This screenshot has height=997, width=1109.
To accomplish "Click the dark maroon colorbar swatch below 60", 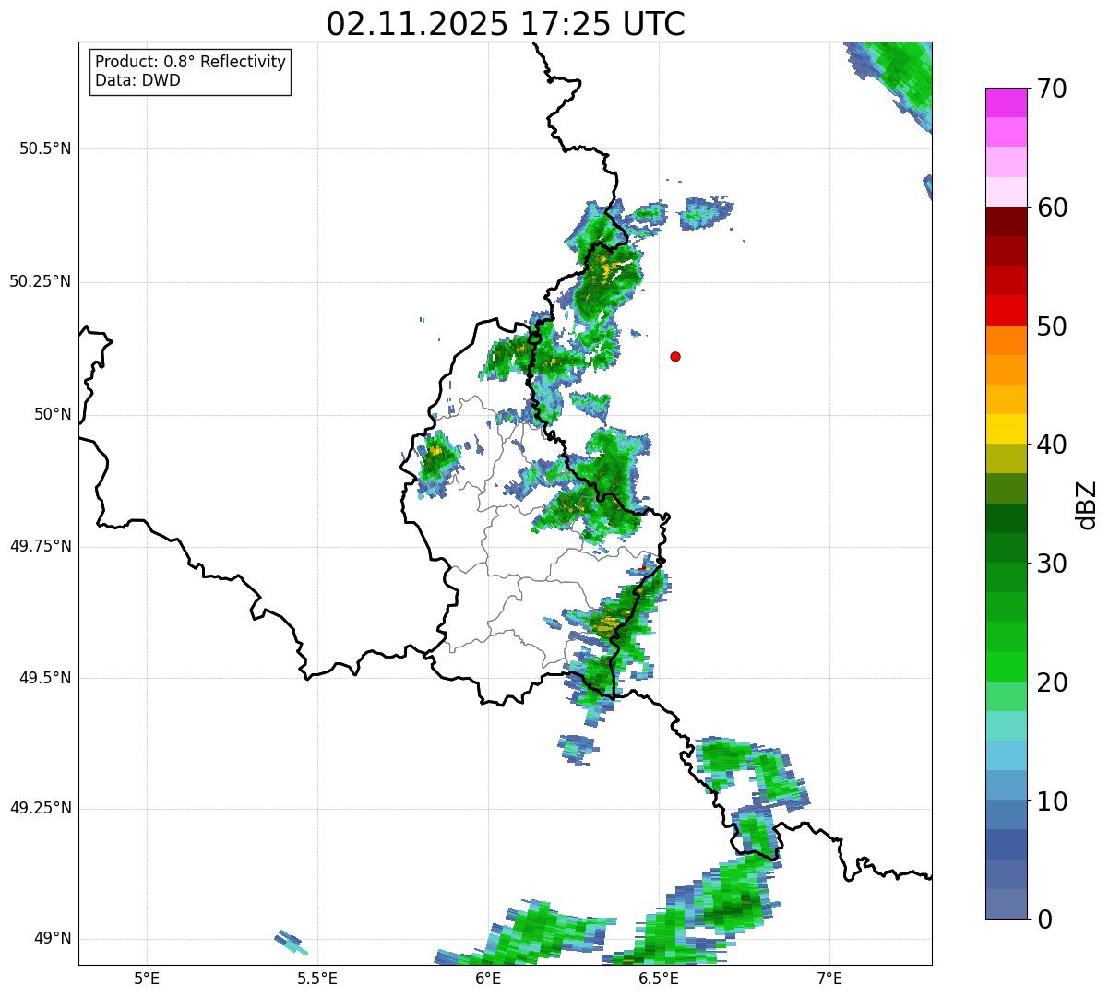I will [x=1006, y=221].
